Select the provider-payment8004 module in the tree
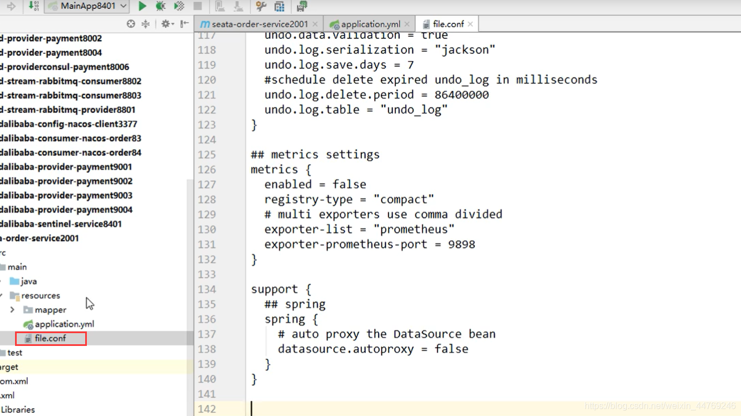This screenshot has width=741, height=416. click(51, 53)
